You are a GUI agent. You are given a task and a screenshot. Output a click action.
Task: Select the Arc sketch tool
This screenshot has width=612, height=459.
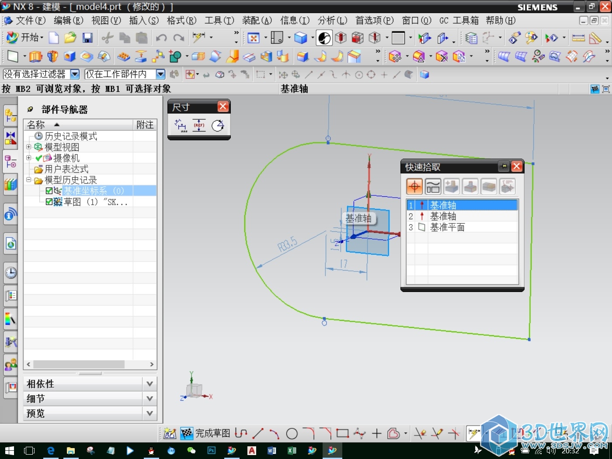click(x=275, y=433)
